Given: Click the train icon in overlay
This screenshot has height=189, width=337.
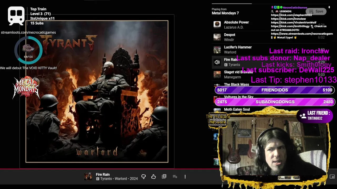Looking at the screenshot, I should [16, 16].
